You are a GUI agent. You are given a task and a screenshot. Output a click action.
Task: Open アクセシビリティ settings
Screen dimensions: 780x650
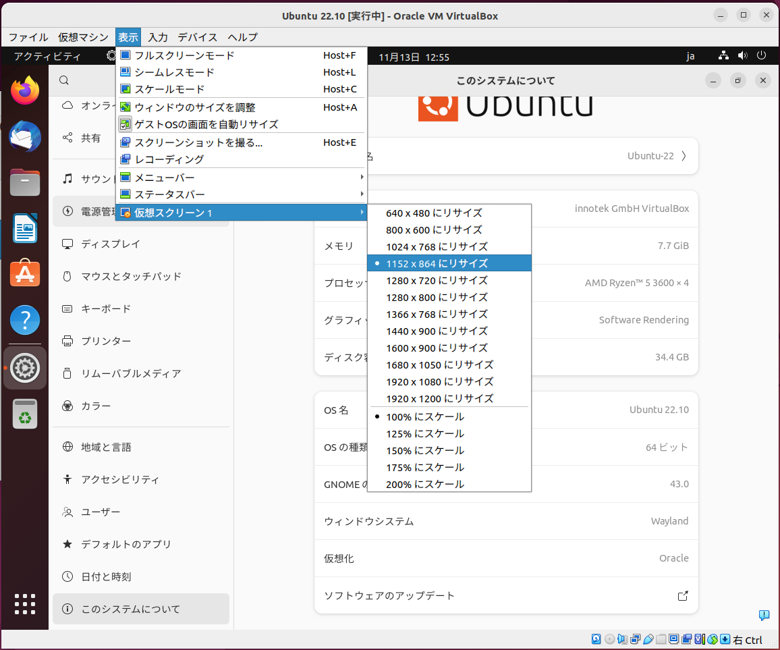[141, 479]
